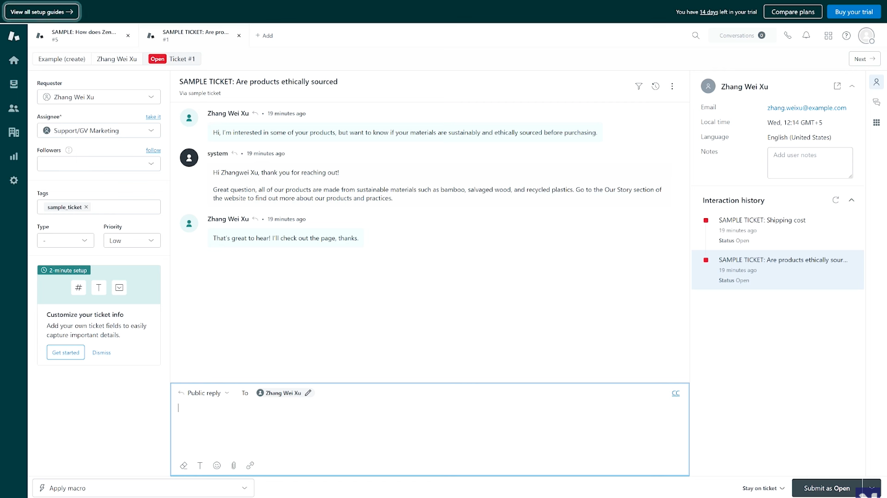Attach a file with paperclip icon

[x=234, y=466]
